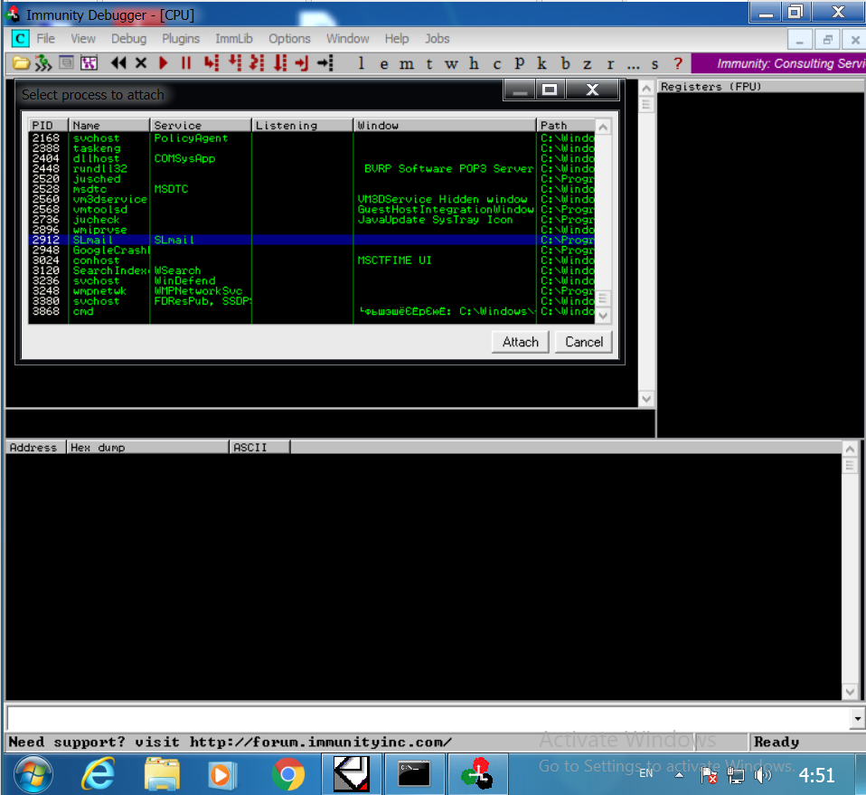
Task: Sort process list by PID column
Action: [48, 126]
